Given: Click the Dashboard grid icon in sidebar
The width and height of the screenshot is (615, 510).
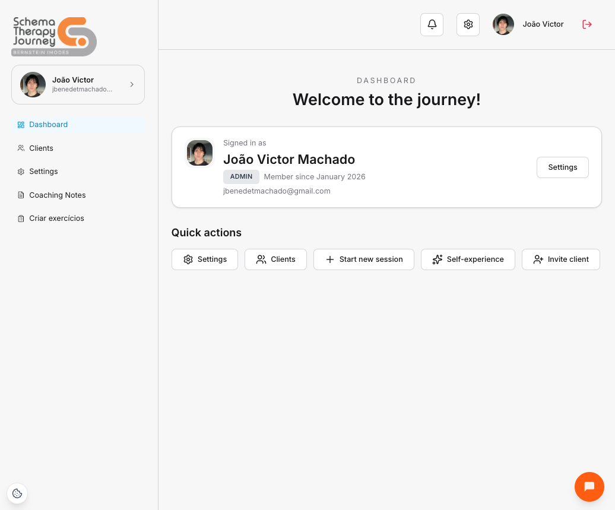Looking at the screenshot, I should pyautogui.click(x=21, y=125).
